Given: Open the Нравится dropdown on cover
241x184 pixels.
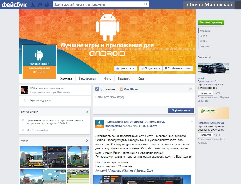Looking at the screenshot, I should pos(125,68).
